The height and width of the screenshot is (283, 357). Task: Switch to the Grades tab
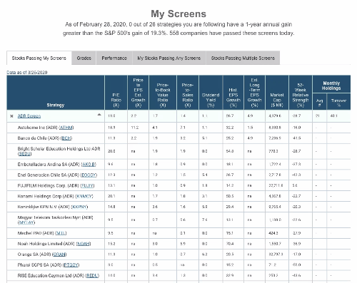(84, 58)
